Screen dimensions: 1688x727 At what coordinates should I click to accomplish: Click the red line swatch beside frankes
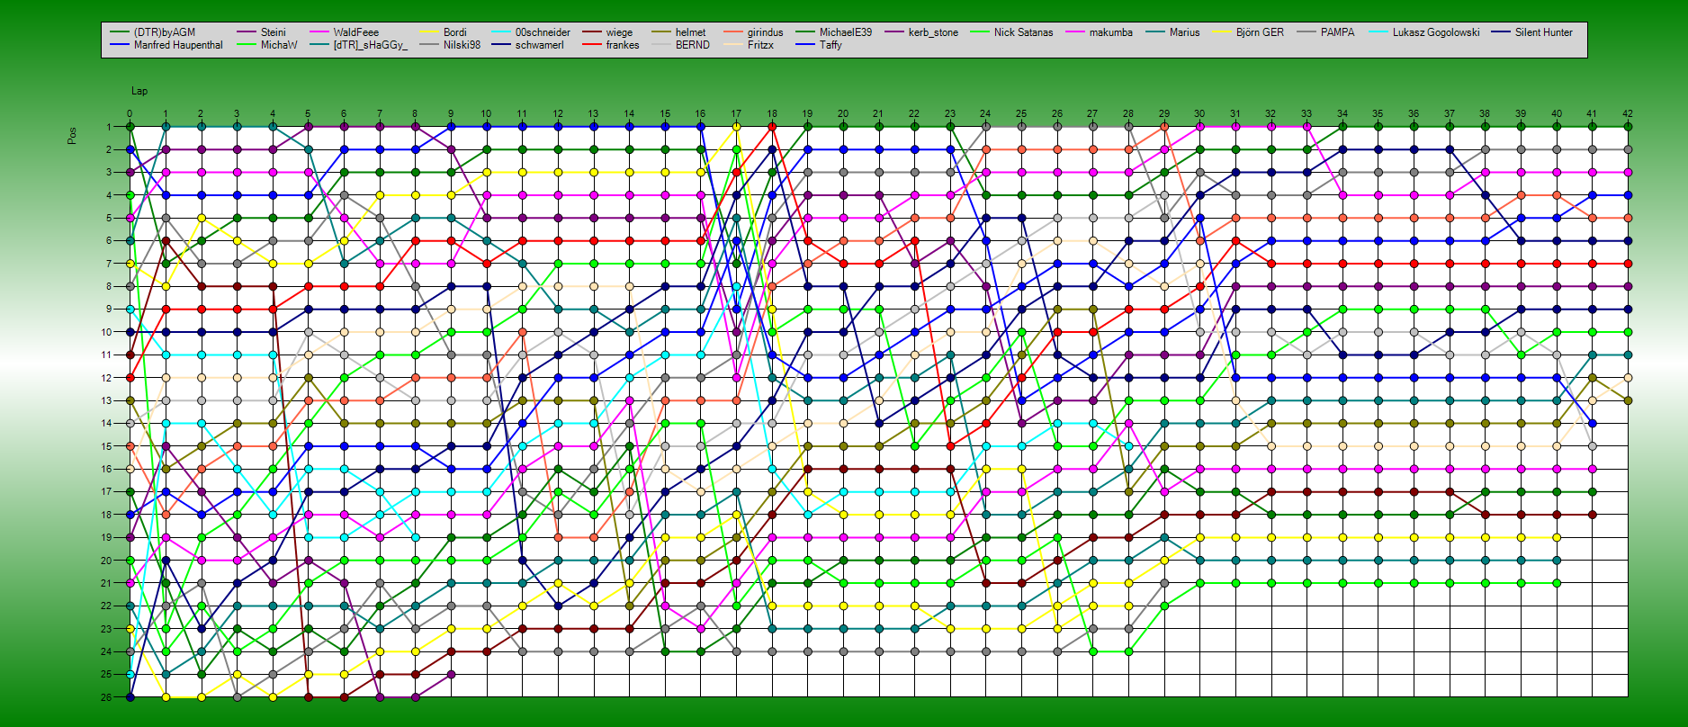590,45
